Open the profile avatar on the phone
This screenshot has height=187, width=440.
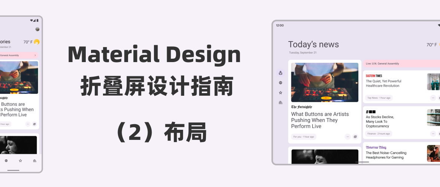tap(37, 29)
